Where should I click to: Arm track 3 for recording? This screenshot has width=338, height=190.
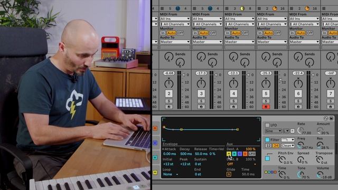point(201,107)
